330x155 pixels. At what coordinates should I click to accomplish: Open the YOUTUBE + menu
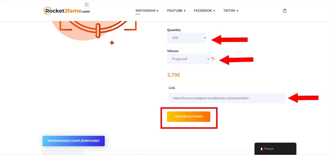[176, 11]
